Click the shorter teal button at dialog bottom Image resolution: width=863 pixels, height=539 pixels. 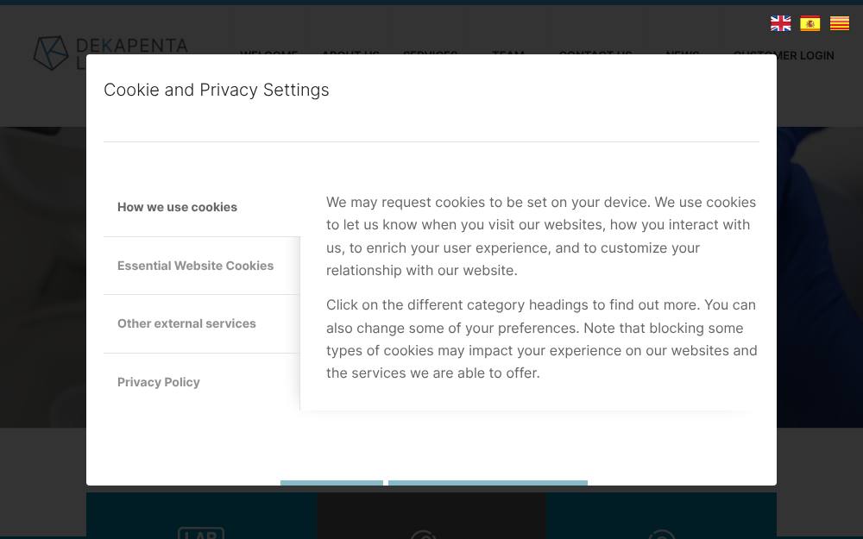coord(331,483)
